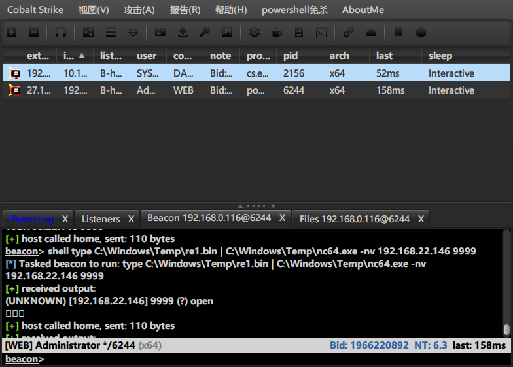Switch to the Listeners tab
The image size is (513, 367).
pyautogui.click(x=101, y=219)
